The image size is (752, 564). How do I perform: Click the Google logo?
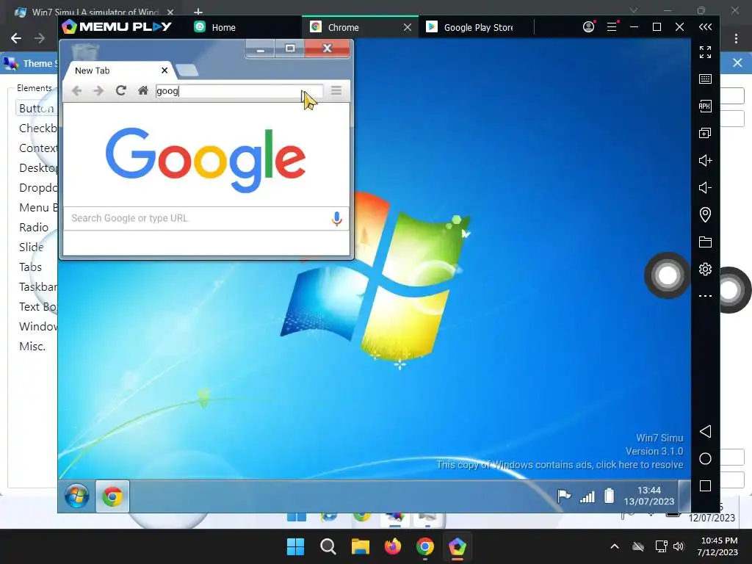(x=206, y=159)
